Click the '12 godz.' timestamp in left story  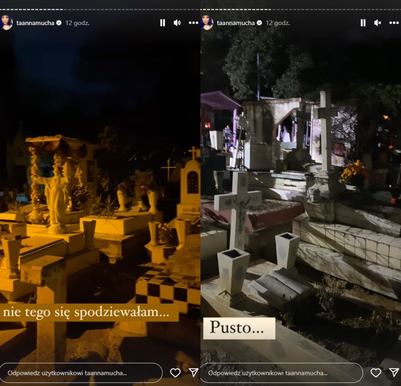(77, 23)
